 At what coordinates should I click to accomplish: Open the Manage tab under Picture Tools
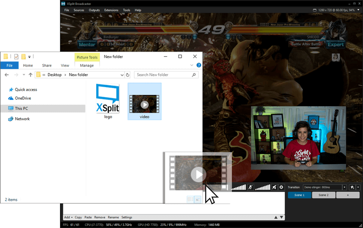click(x=87, y=65)
